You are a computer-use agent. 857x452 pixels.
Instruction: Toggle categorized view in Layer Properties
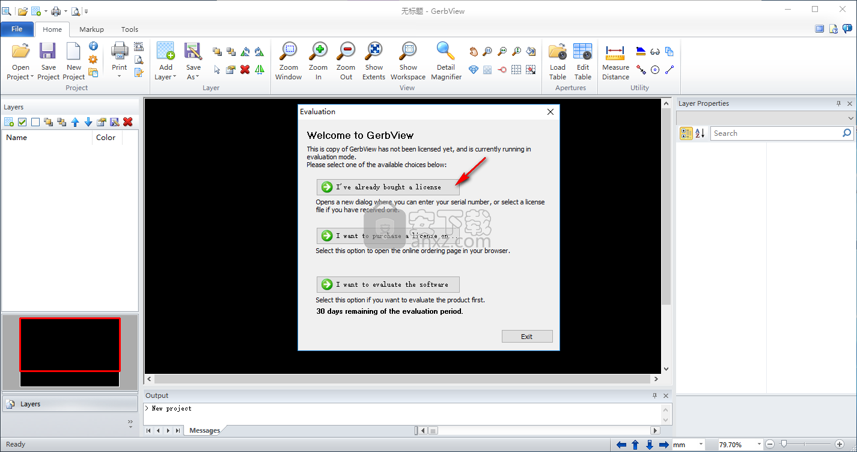686,133
